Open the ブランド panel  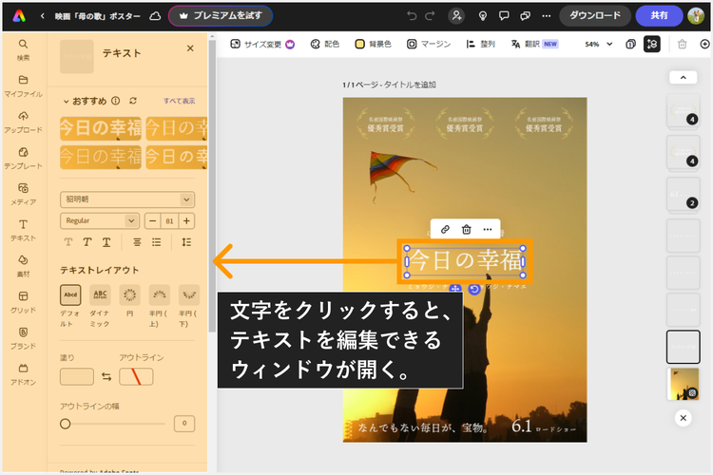click(23, 338)
